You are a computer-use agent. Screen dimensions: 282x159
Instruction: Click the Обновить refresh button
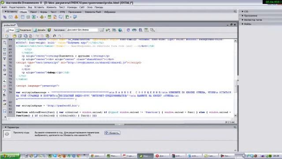coord(112,133)
